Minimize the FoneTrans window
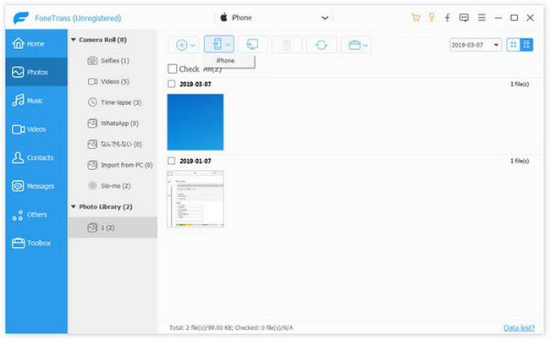This screenshot has width=550, height=340. tap(498, 18)
